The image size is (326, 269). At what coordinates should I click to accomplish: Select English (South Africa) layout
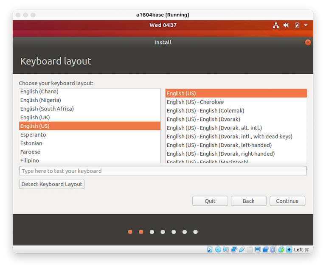point(90,109)
